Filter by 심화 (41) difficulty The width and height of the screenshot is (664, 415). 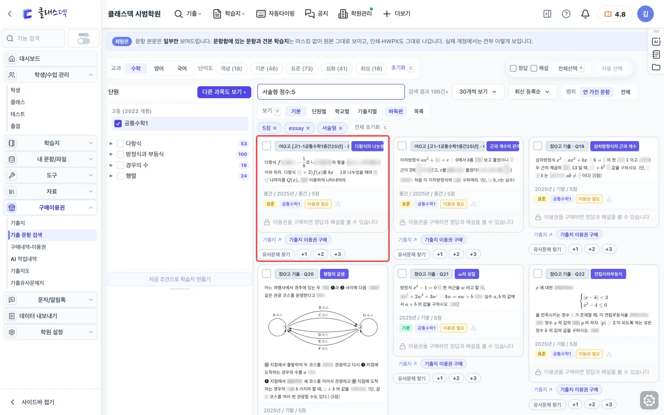point(337,68)
